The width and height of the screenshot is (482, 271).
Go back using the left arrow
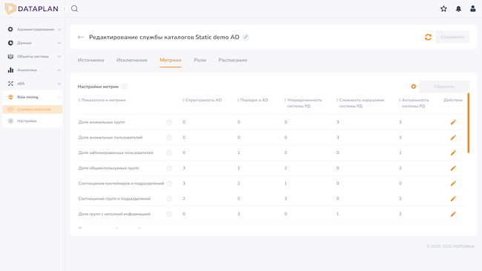click(81, 37)
